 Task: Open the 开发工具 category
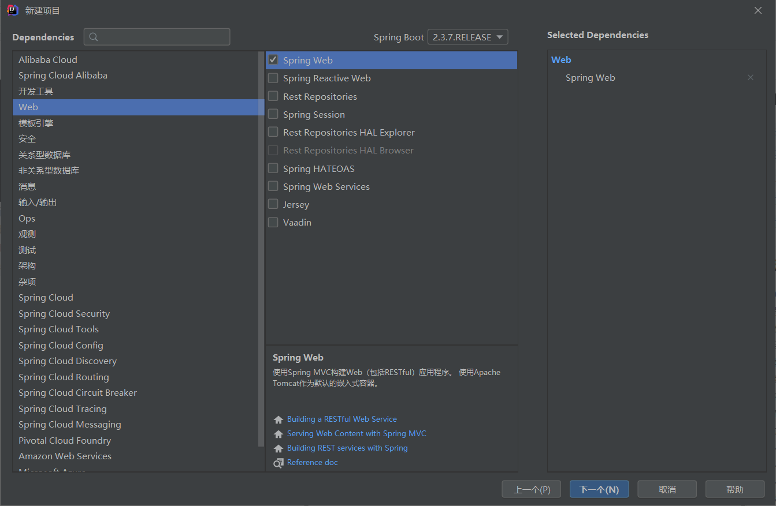click(135, 91)
